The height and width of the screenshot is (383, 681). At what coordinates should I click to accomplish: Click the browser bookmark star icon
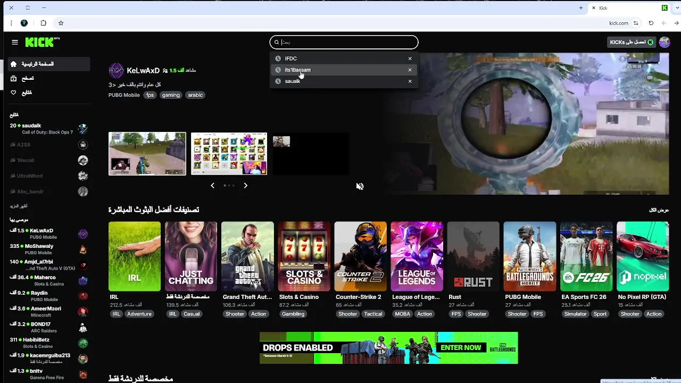pos(61,23)
